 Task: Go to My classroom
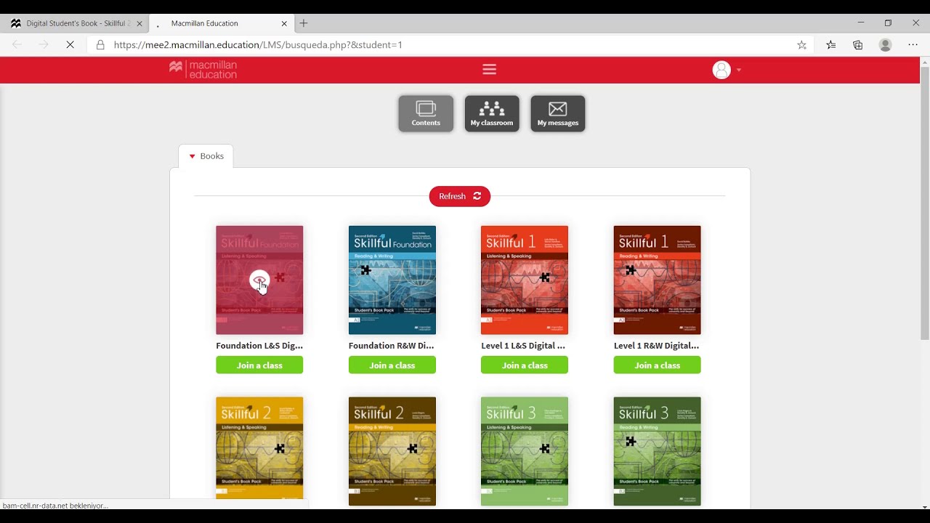pos(492,113)
